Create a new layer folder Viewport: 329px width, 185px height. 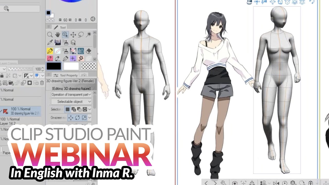11,83
